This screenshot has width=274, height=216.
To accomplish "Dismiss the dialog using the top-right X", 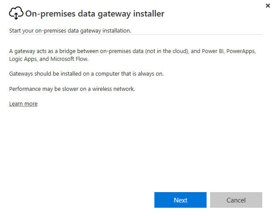I will click(x=268, y=6).
